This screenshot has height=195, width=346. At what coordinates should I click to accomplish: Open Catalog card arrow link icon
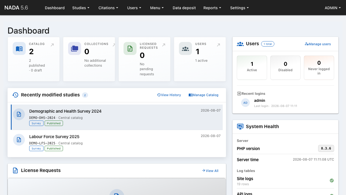pyautogui.click(x=52, y=45)
